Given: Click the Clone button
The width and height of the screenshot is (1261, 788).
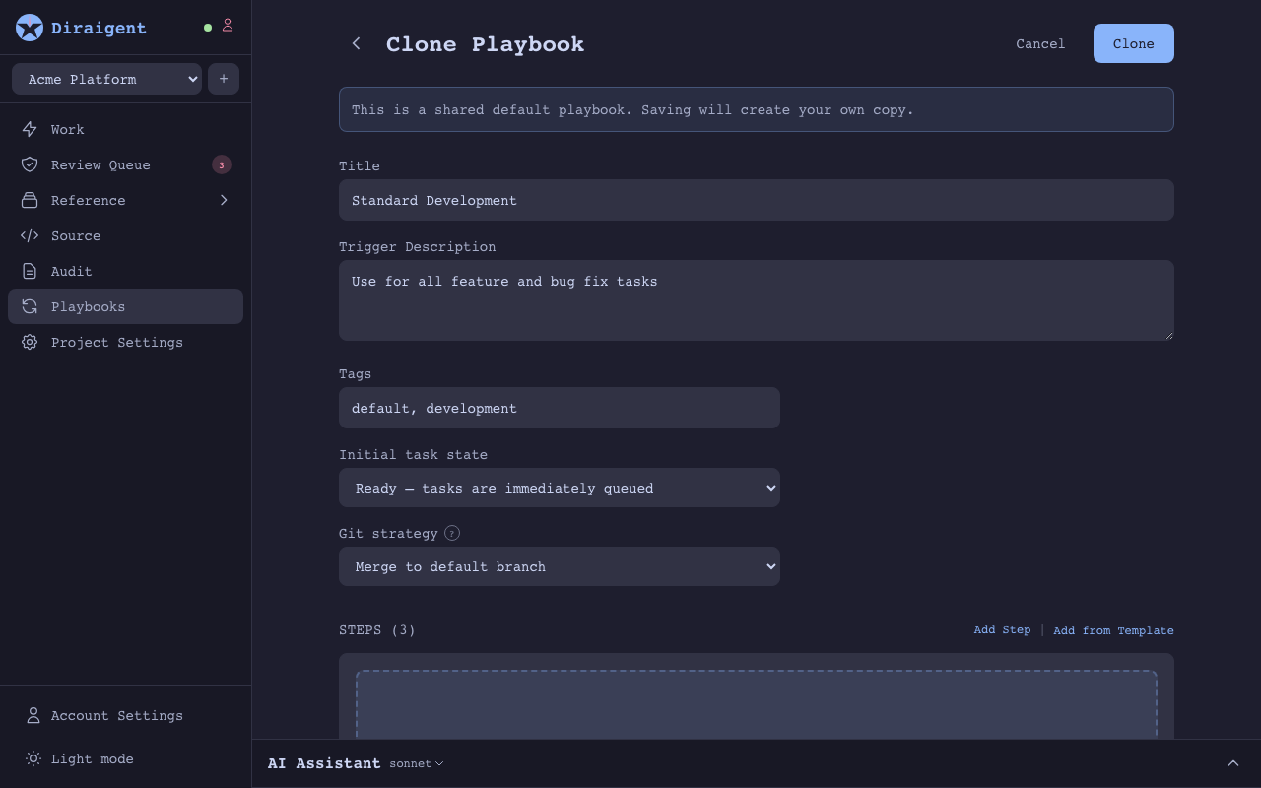Looking at the screenshot, I should tap(1133, 43).
